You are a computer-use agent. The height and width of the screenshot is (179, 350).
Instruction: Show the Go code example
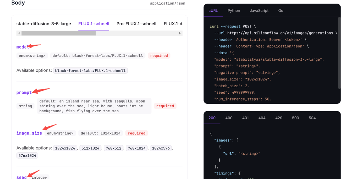tap(281, 10)
